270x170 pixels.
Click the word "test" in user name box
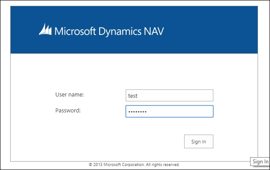click(x=133, y=96)
